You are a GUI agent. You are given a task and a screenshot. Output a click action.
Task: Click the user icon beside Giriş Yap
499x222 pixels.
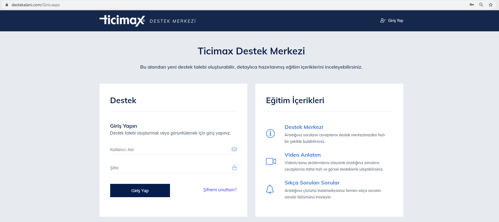click(x=383, y=20)
